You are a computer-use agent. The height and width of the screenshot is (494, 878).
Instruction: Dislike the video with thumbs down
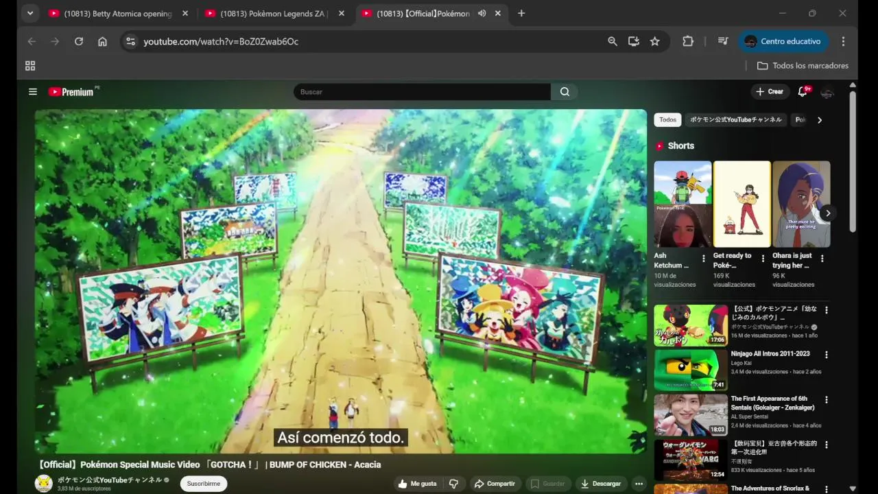(x=453, y=484)
